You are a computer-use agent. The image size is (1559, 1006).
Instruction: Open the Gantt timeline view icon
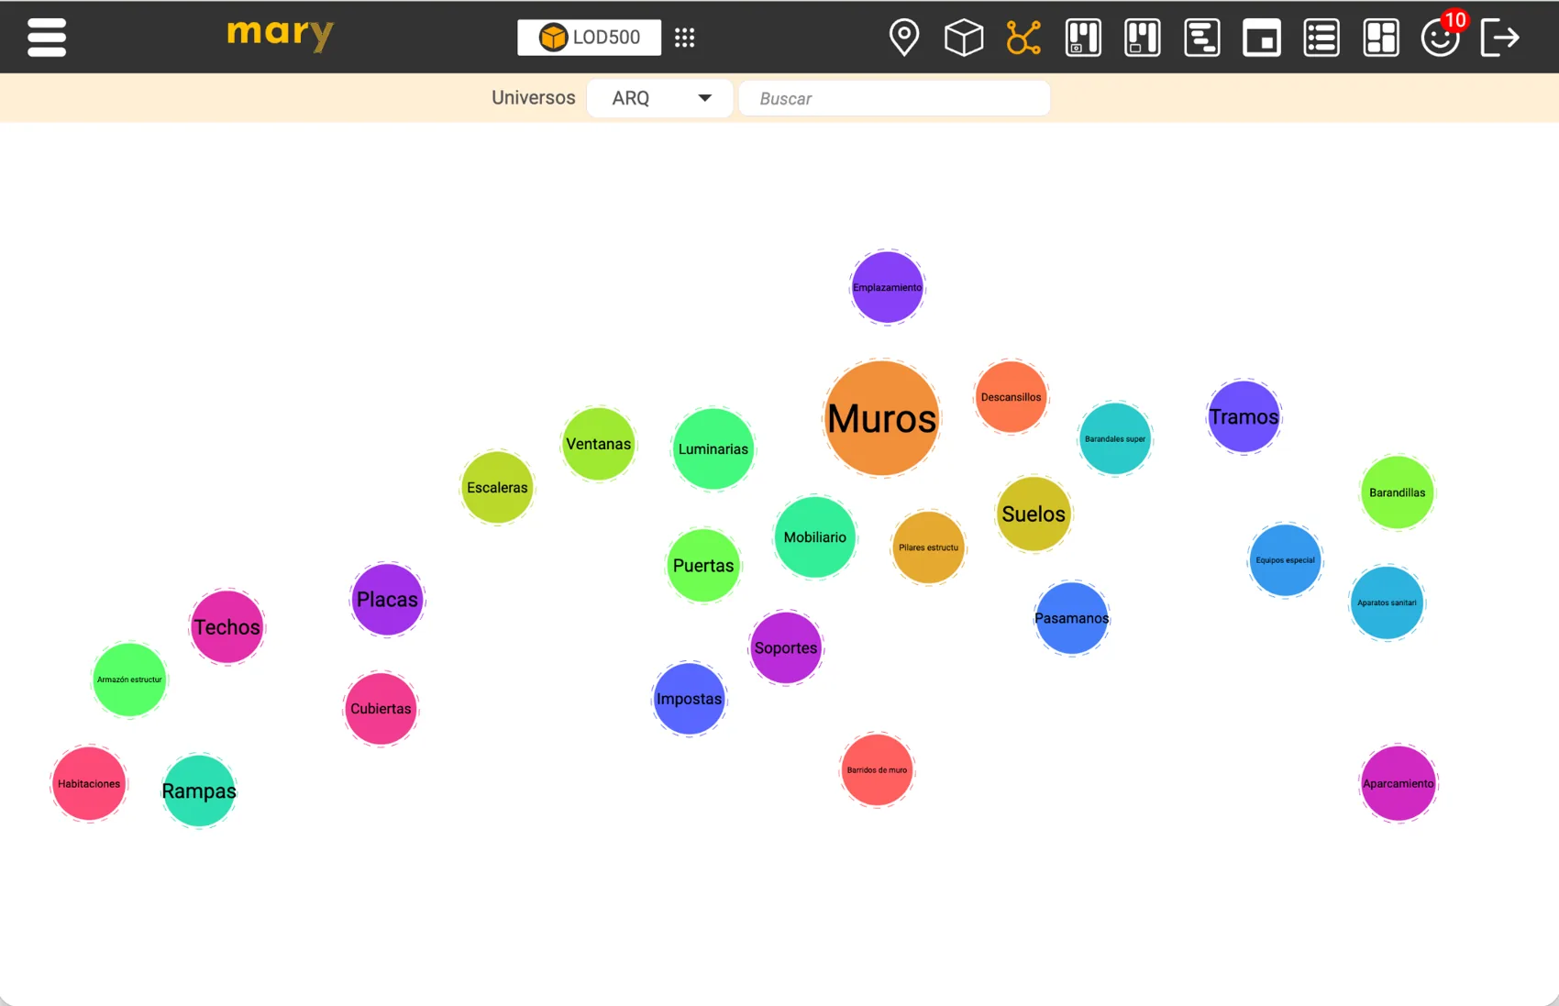(x=1202, y=38)
